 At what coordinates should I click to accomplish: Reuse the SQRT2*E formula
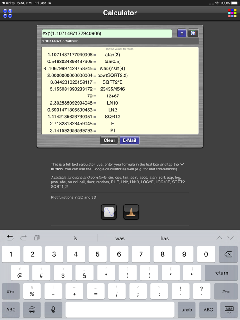tap(112, 82)
